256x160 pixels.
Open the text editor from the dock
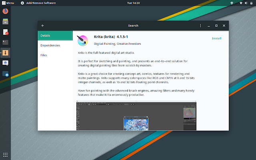(5, 32)
